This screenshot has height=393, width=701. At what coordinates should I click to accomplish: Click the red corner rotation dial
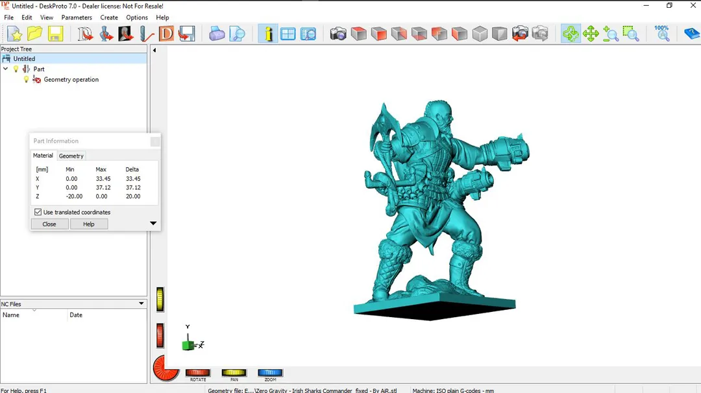[x=165, y=368]
